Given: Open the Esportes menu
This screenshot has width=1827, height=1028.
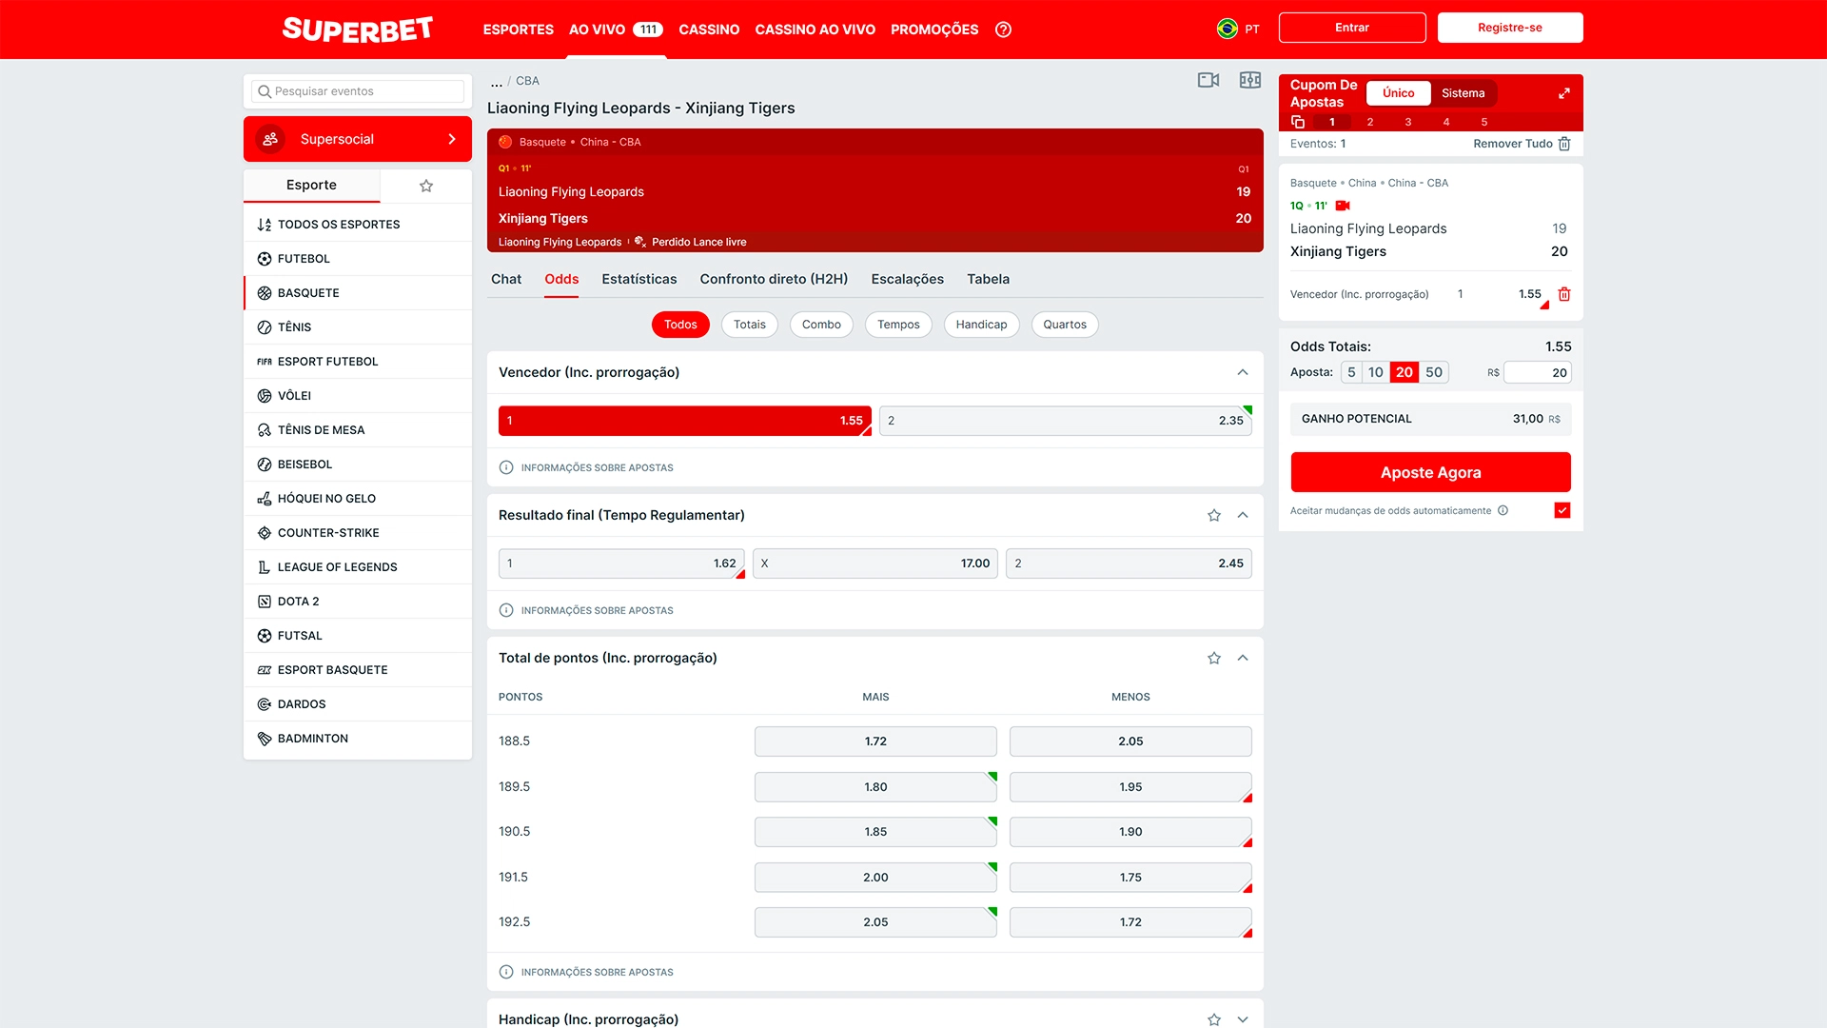Looking at the screenshot, I should pyautogui.click(x=518, y=30).
